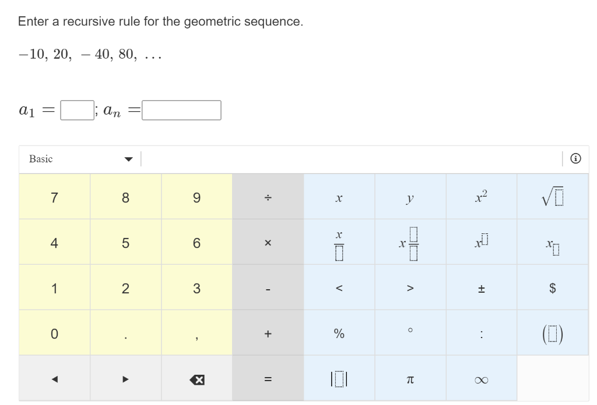Click the equals sign key
The height and width of the screenshot is (405, 597).
point(268,378)
